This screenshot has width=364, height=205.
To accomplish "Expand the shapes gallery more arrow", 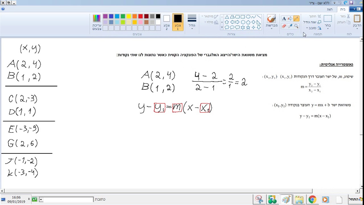I will (222, 27).
